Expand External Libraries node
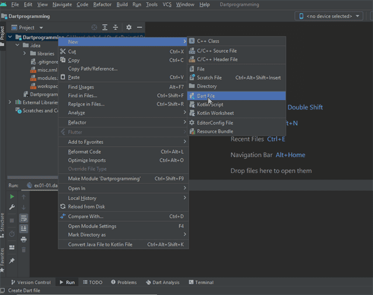Viewport: 373px width, 295px height. (10, 102)
